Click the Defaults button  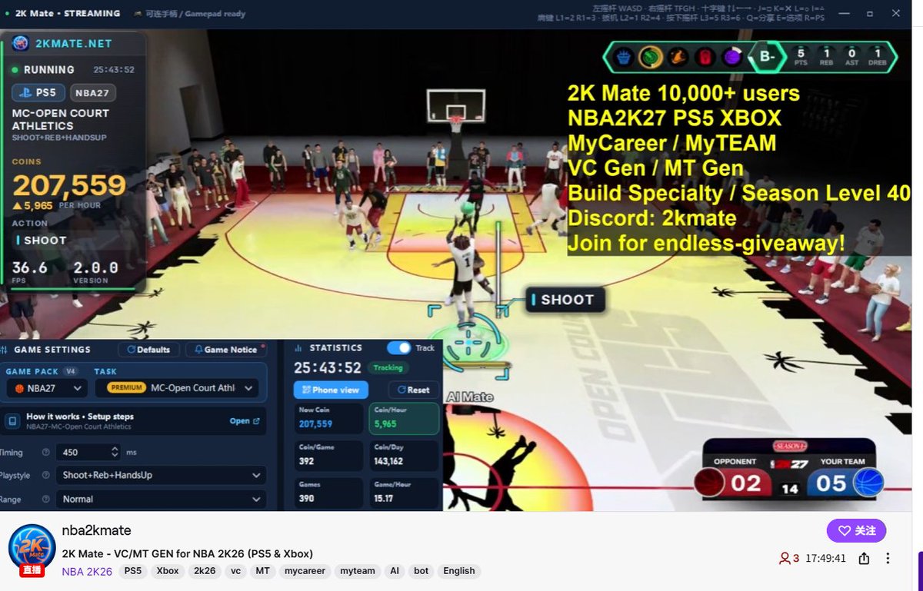coord(150,350)
